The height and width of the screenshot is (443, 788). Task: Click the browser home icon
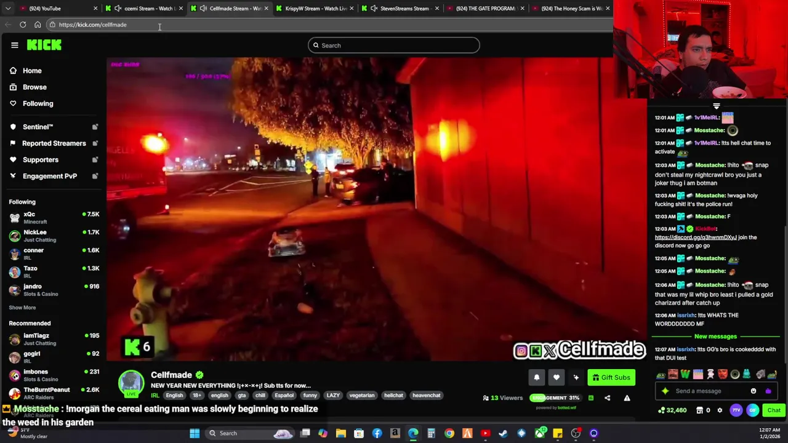[x=38, y=25]
